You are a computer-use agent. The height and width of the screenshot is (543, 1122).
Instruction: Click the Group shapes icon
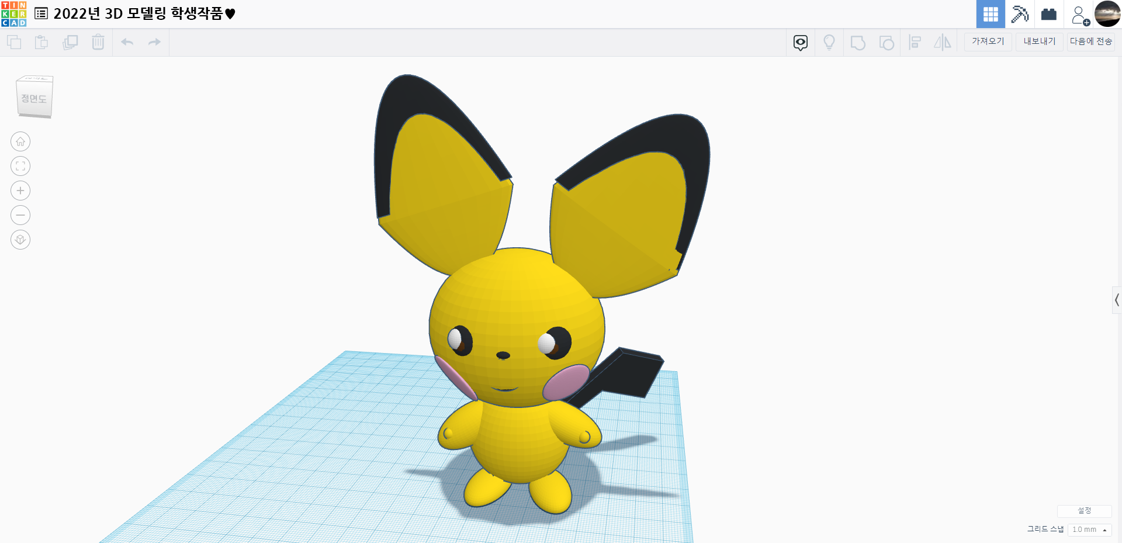pos(858,43)
